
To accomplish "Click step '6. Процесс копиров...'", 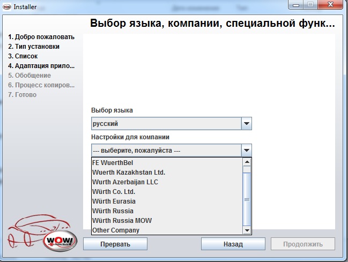I will [x=41, y=85].
